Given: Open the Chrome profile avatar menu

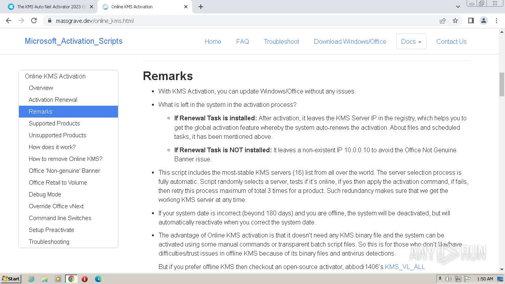Looking at the screenshot, I should [483, 21].
